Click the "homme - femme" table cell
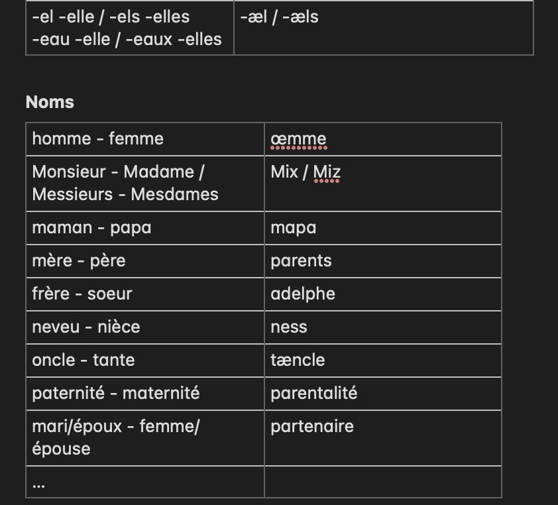This screenshot has width=558, height=505. tap(97, 139)
